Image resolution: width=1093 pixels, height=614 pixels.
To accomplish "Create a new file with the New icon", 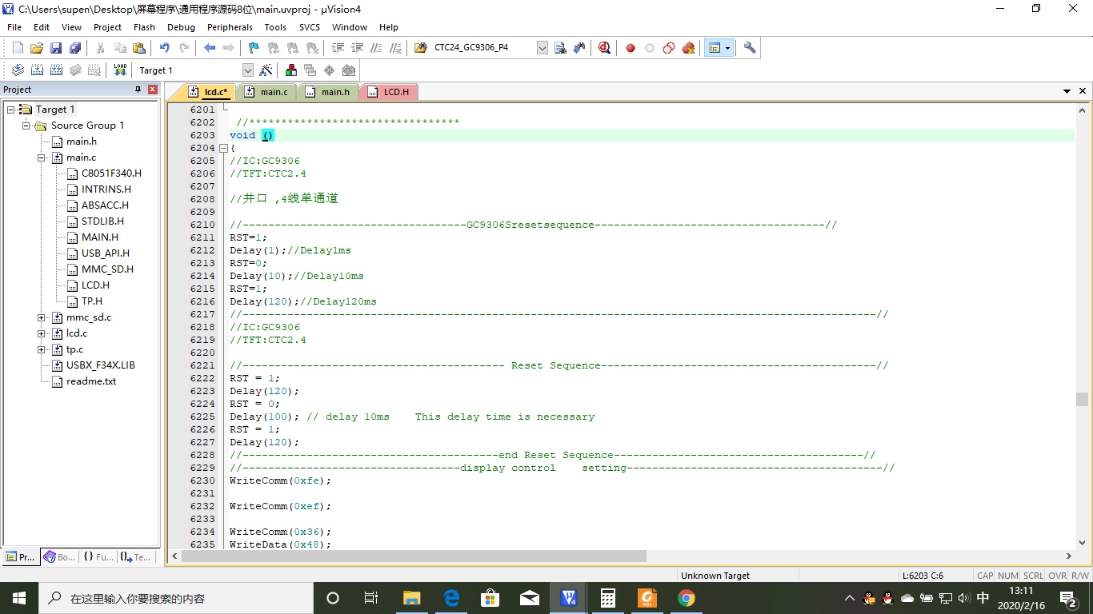I will (x=18, y=48).
